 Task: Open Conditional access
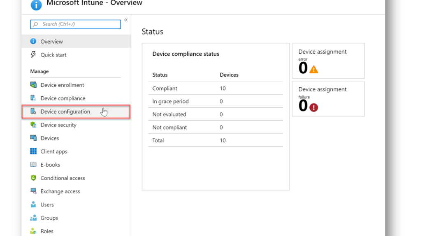click(x=76, y=178)
